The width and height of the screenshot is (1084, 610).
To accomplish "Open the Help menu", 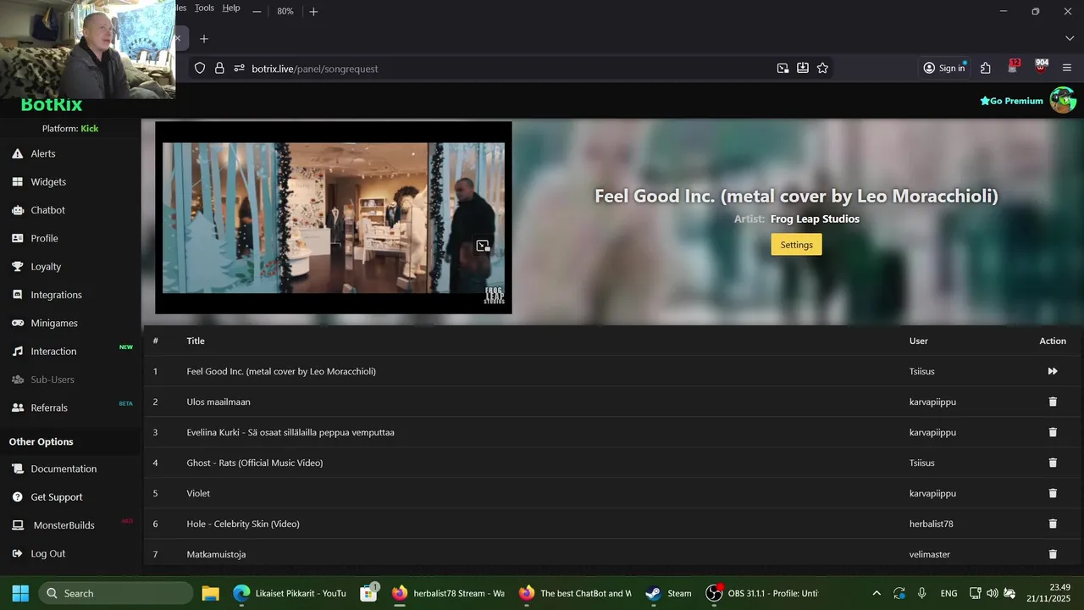I will tap(231, 8).
